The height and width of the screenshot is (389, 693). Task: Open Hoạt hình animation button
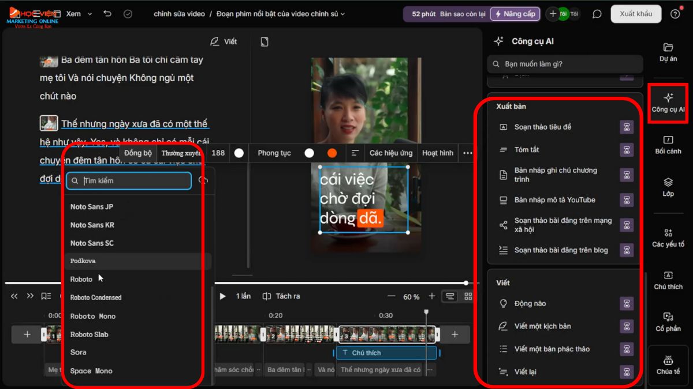click(438, 153)
